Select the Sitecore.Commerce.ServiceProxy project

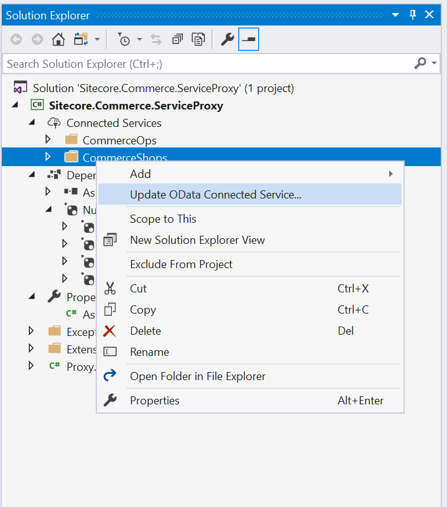point(136,106)
